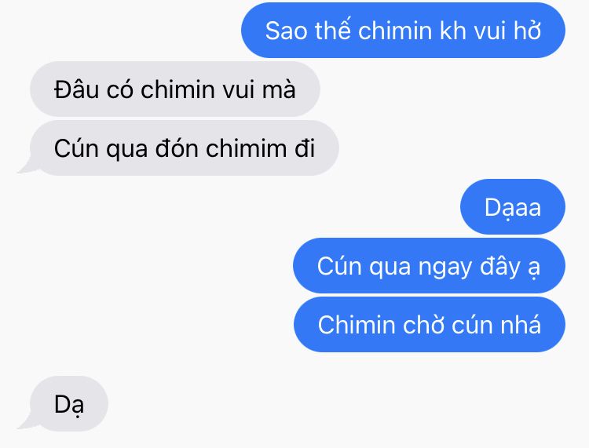589x448 pixels.
Task: Select the gray 'Đâu có chimin vui mà' bubble
Action: point(175,89)
